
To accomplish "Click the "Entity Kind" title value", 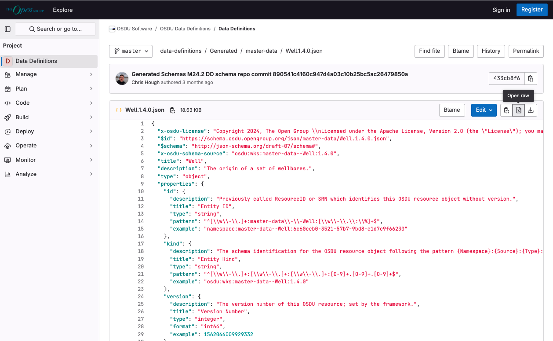I will 217,259.
